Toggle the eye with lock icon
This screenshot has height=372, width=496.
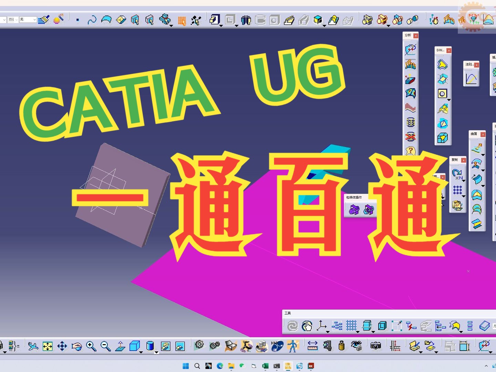coord(356,346)
